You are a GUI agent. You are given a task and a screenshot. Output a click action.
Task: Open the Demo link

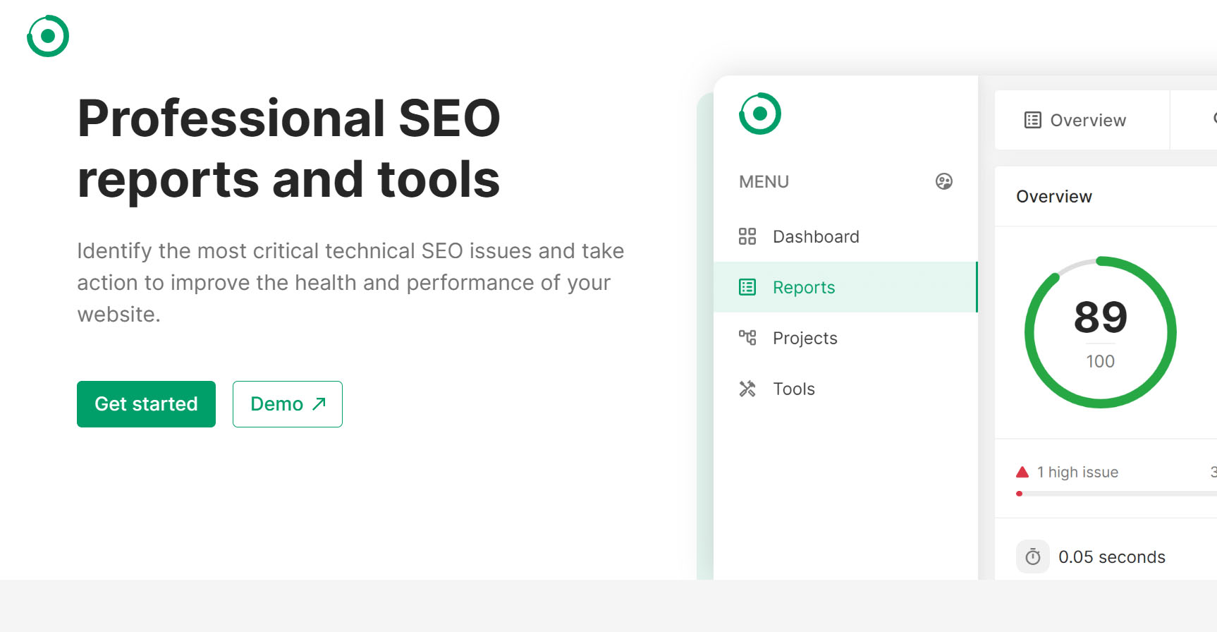point(287,404)
